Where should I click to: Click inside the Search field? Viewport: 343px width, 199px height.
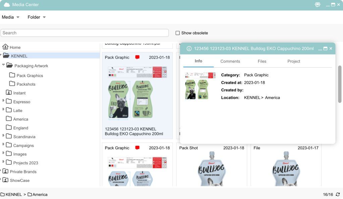pyautogui.click(x=84, y=33)
